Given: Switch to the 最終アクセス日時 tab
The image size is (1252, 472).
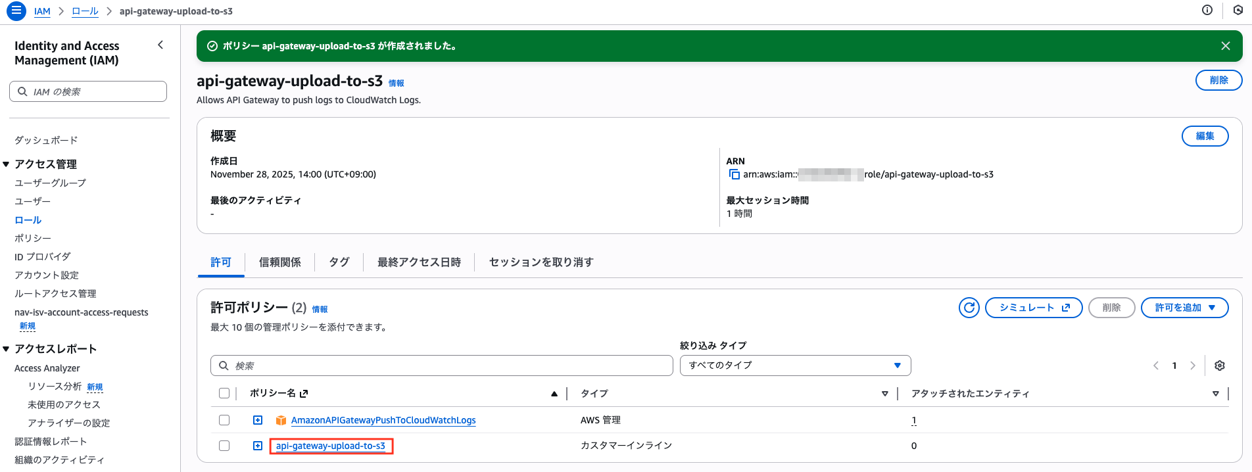Looking at the screenshot, I should [419, 262].
